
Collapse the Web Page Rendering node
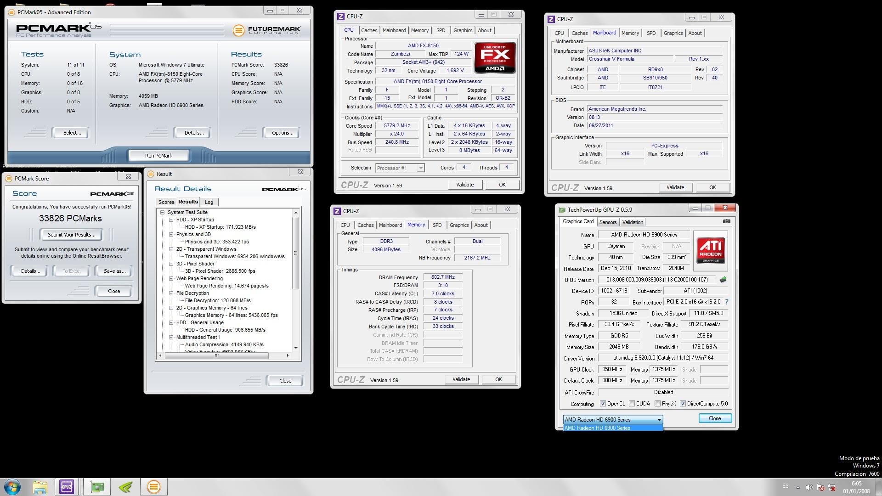pyautogui.click(x=171, y=278)
